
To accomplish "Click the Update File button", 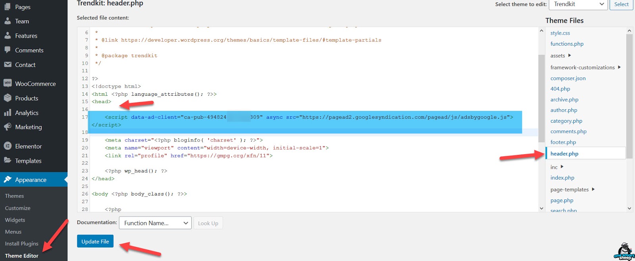I will coord(95,241).
